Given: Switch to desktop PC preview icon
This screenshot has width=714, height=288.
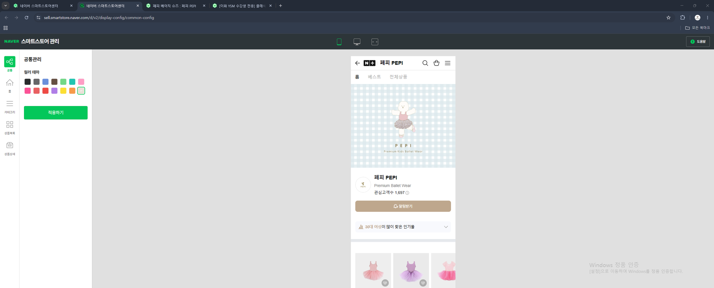Looking at the screenshot, I should (x=357, y=42).
